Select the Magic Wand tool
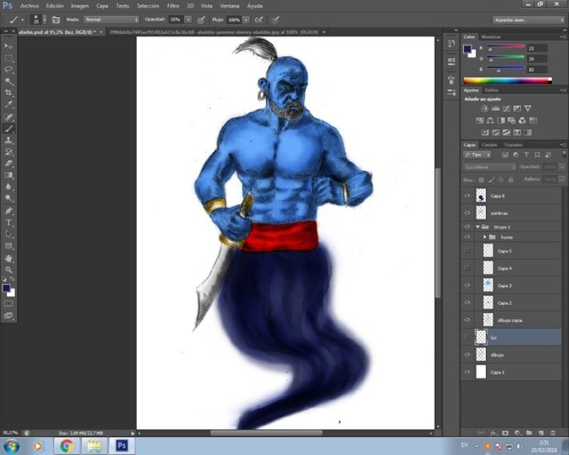 (8, 81)
